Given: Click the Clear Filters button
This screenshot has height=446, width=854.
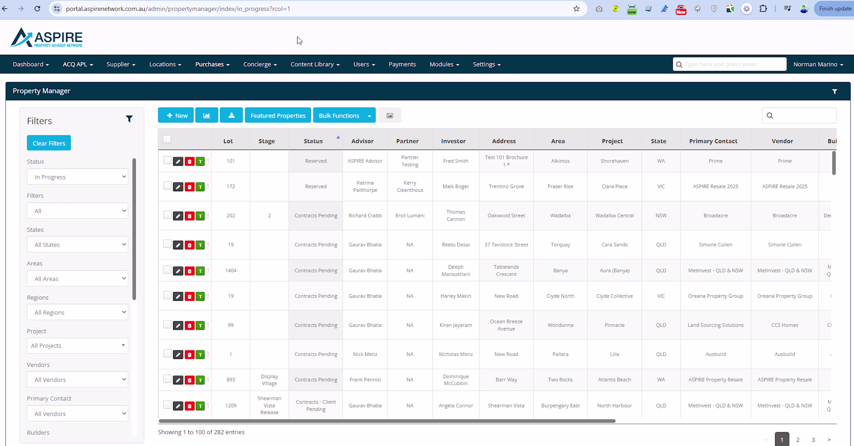Looking at the screenshot, I should [49, 143].
